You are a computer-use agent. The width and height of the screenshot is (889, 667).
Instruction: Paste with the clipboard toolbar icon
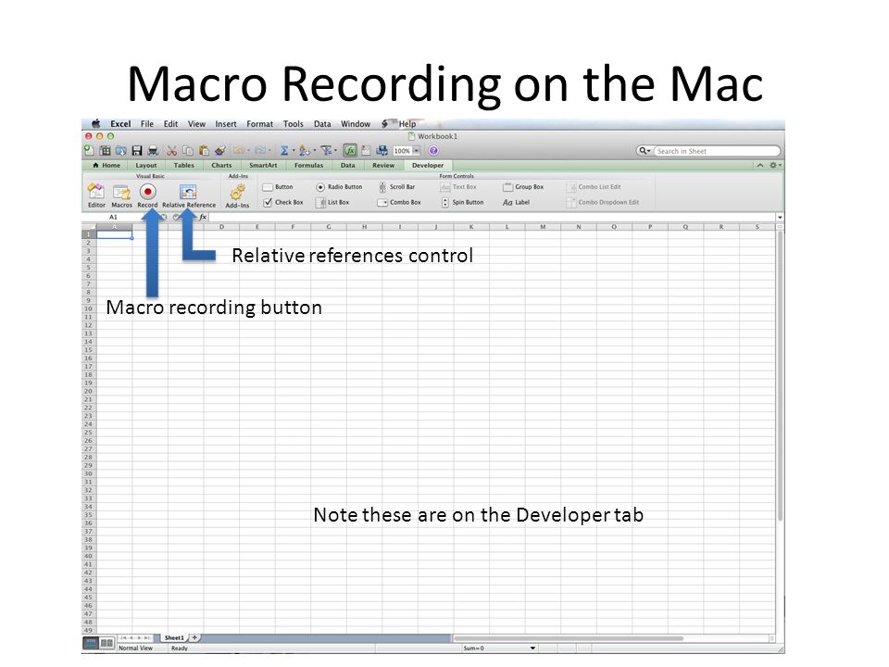[x=204, y=151]
